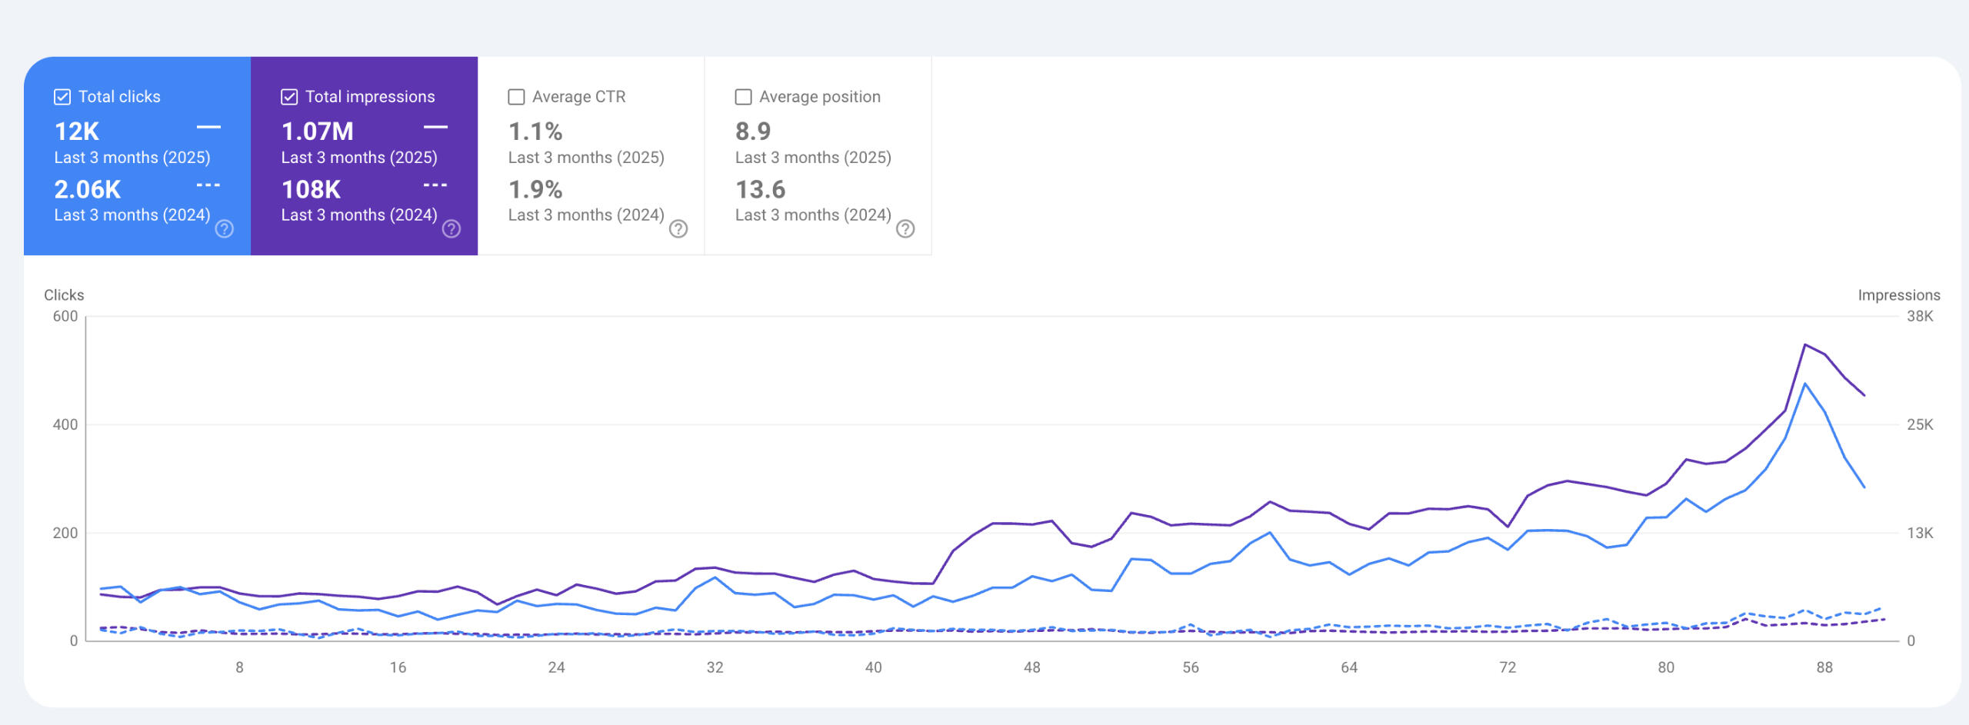Open the Average CTR help icon
1969x725 pixels.
pyautogui.click(x=677, y=228)
